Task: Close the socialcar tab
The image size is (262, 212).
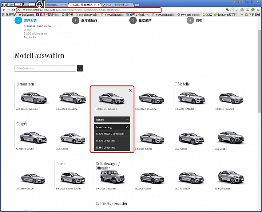Action: [x=66, y=5]
